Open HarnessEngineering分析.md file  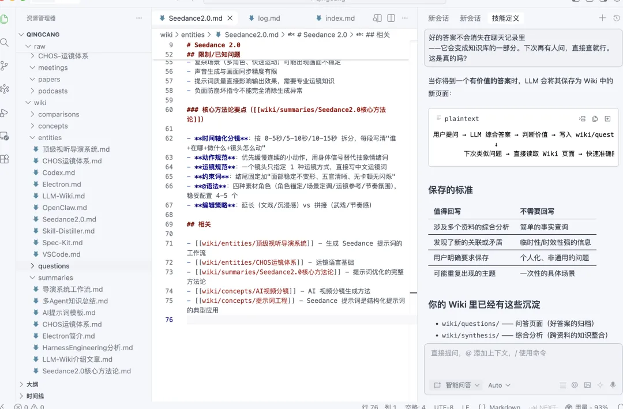(88, 348)
